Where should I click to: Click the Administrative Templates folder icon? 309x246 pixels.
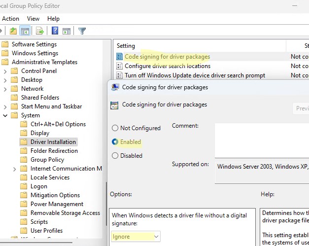[x=5, y=62]
